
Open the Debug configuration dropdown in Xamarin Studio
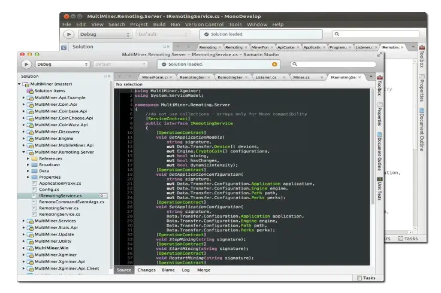(x=62, y=64)
